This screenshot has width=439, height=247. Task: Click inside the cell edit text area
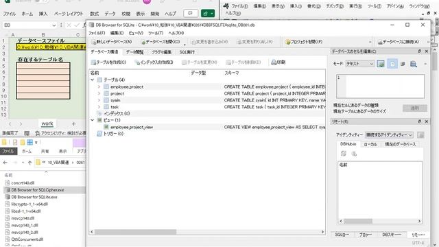point(380,86)
